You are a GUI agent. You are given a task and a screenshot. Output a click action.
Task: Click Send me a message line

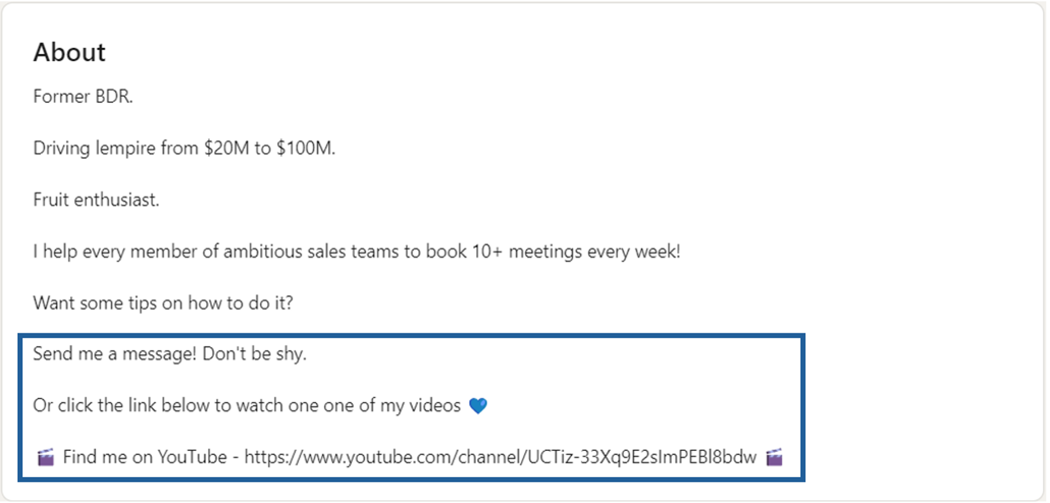tap(170, 354)
